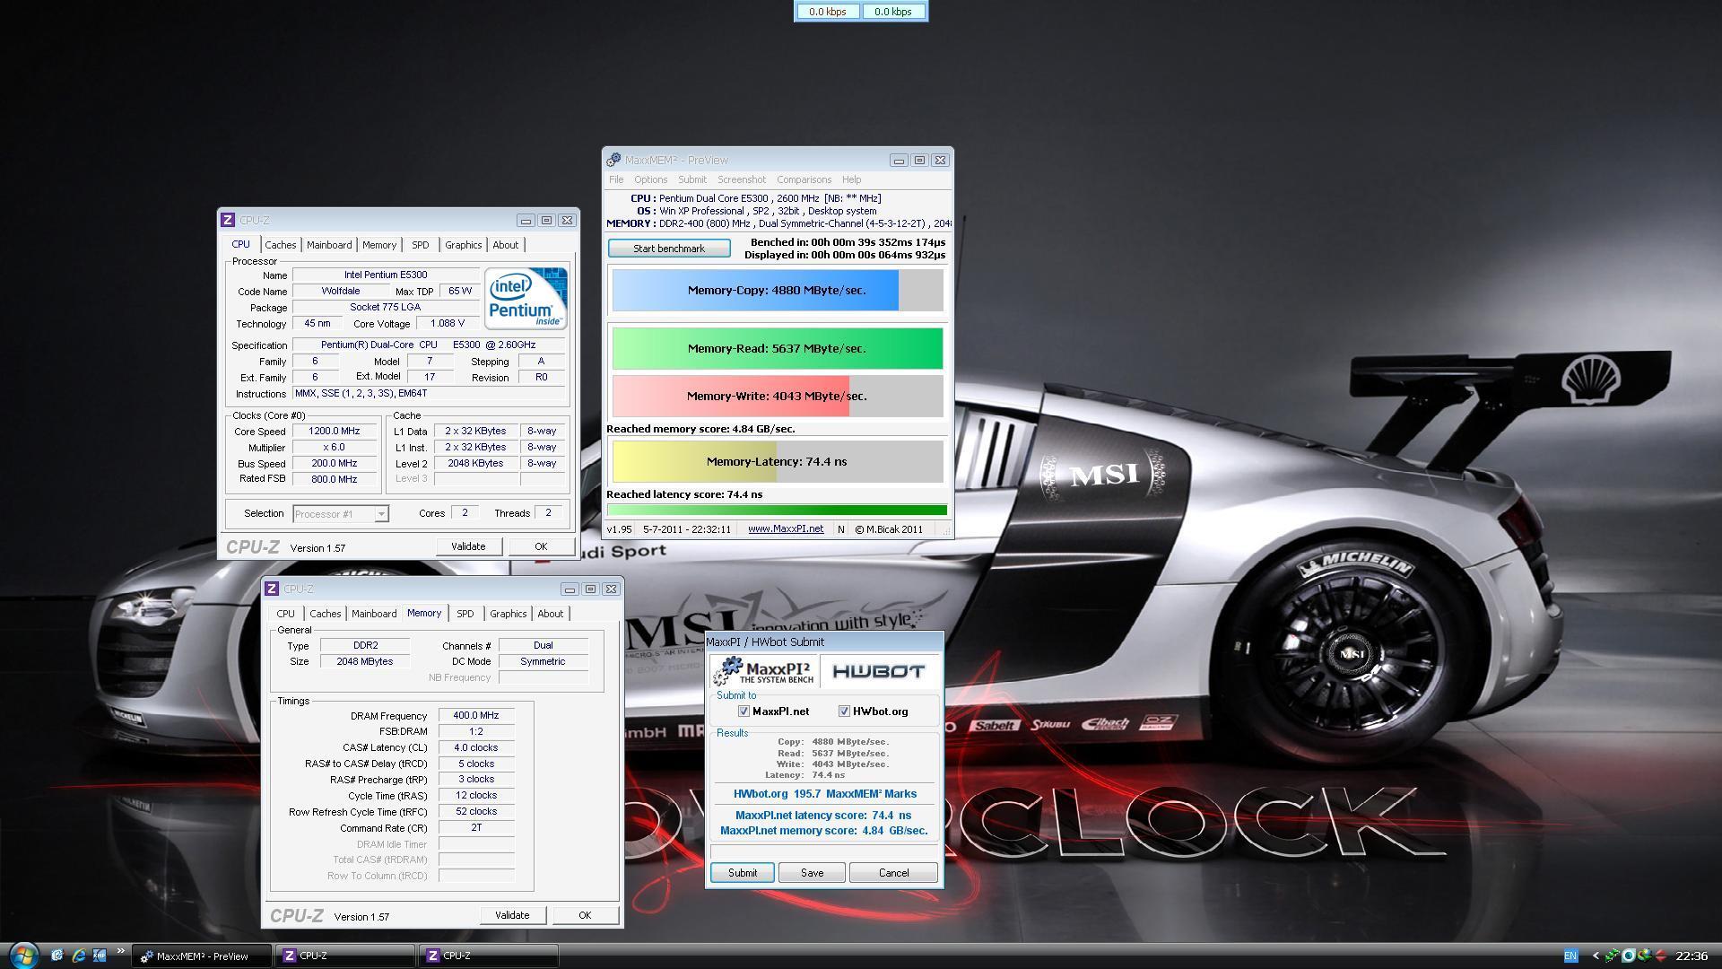Close the upper CPU-Z CPU window

(567, 220)
